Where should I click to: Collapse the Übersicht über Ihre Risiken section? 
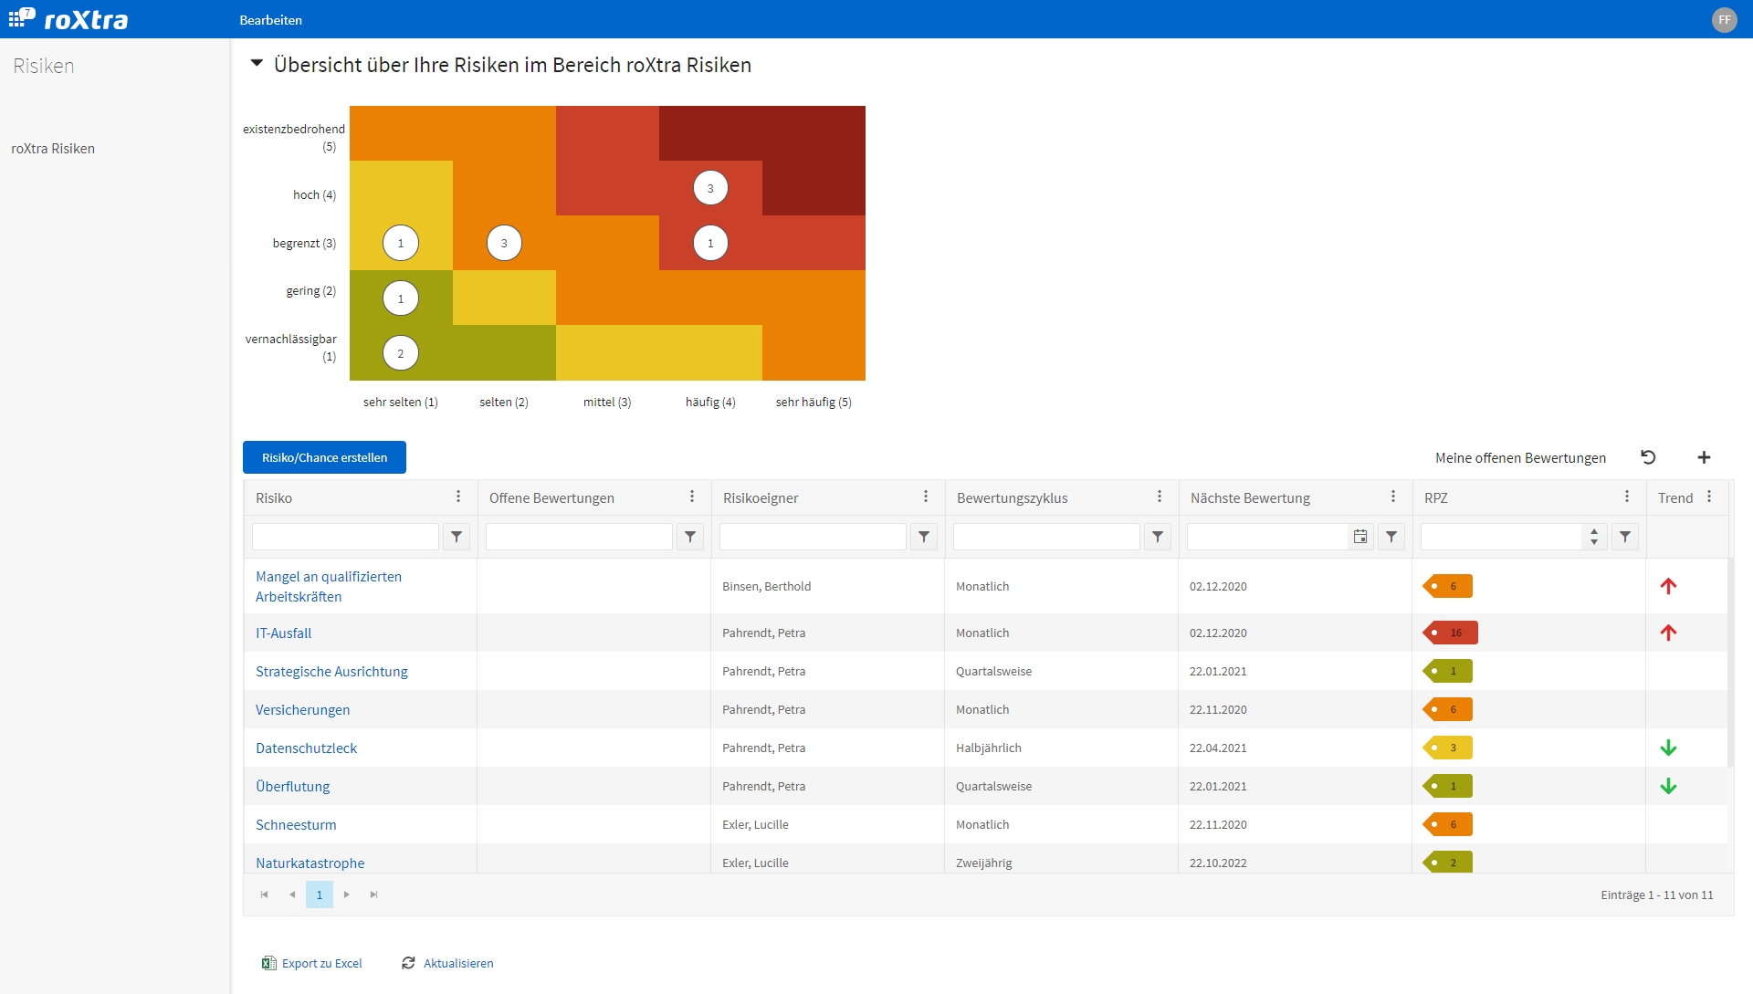click(257, 64)
